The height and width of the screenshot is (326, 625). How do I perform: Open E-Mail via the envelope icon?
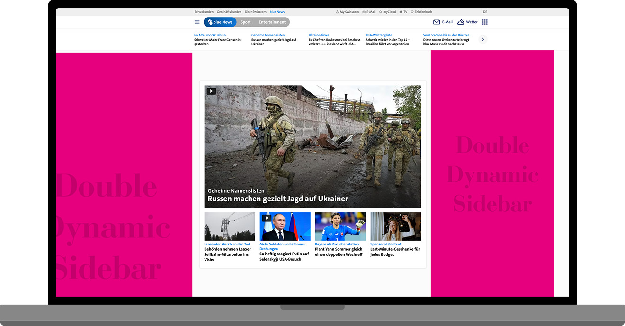click(x=437, y=22)
